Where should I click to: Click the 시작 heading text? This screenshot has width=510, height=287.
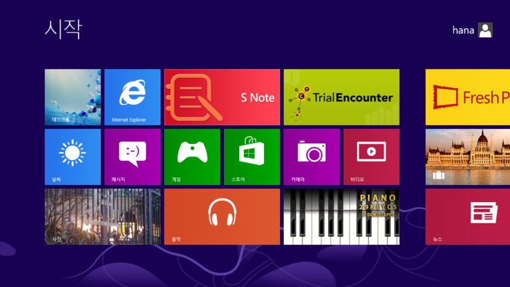pyautogui.click(x=63, y=29)
